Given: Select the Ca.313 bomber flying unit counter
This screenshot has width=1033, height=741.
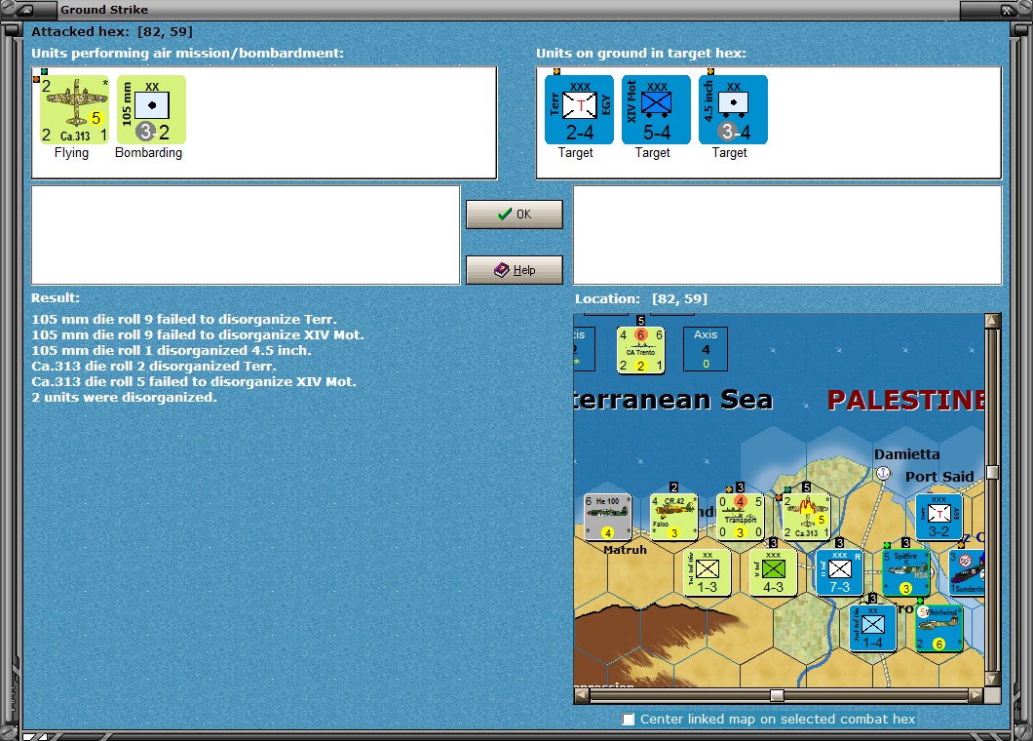Looking at the screenshot, I should pyautogui.click(x=74, y=109).
